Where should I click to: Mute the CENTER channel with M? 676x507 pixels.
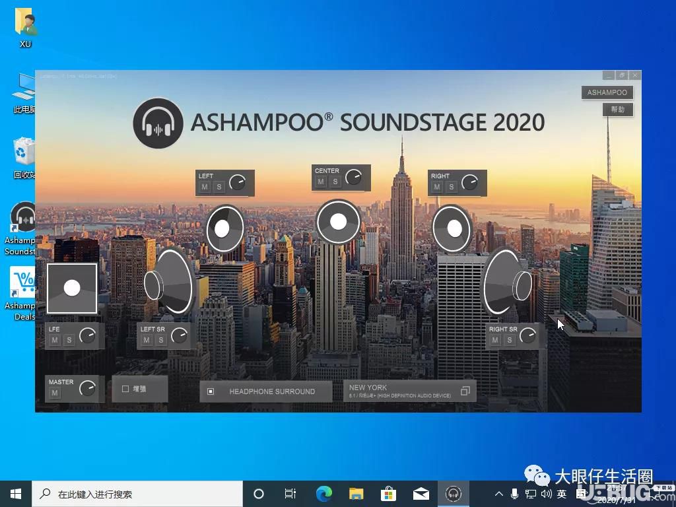click(x=320, y=182)
